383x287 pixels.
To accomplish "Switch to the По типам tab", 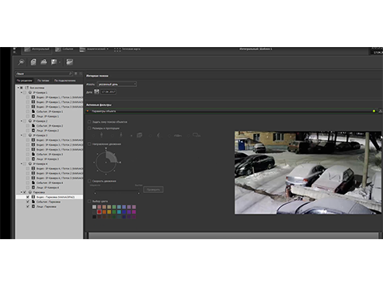I will click(43, 81).
